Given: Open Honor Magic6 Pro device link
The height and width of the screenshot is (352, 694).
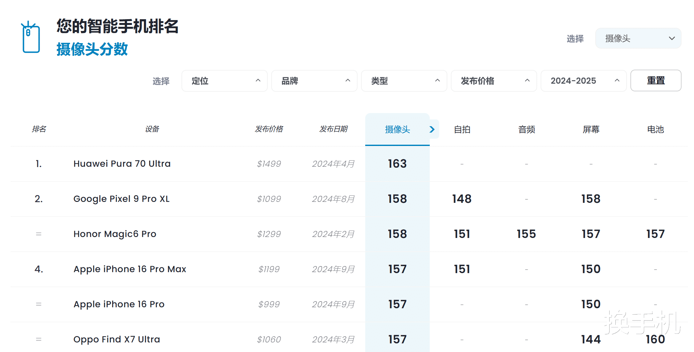Looking at the screenshot, I should pyautogui.click(x=115, y=234).
